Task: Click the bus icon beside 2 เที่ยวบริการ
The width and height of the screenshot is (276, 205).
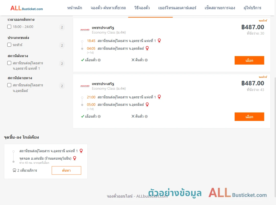Action: [14, 170]
